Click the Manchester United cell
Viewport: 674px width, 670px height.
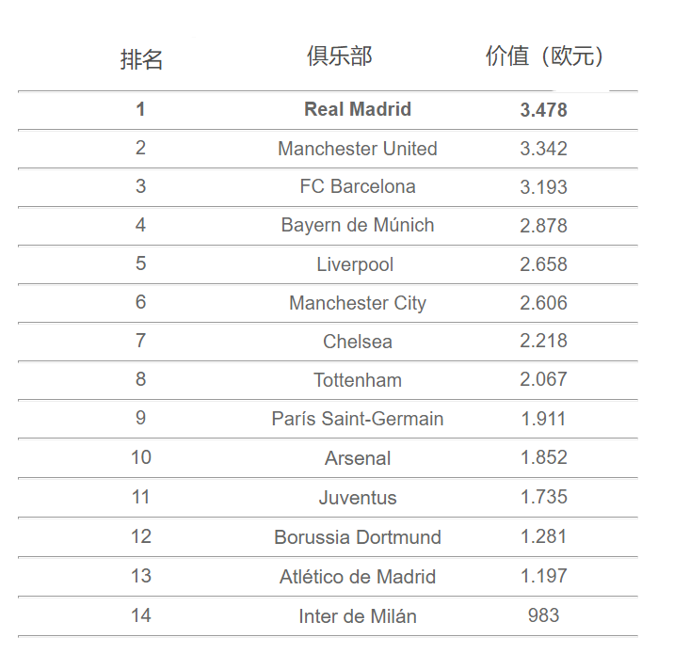[x=358, y=149]
